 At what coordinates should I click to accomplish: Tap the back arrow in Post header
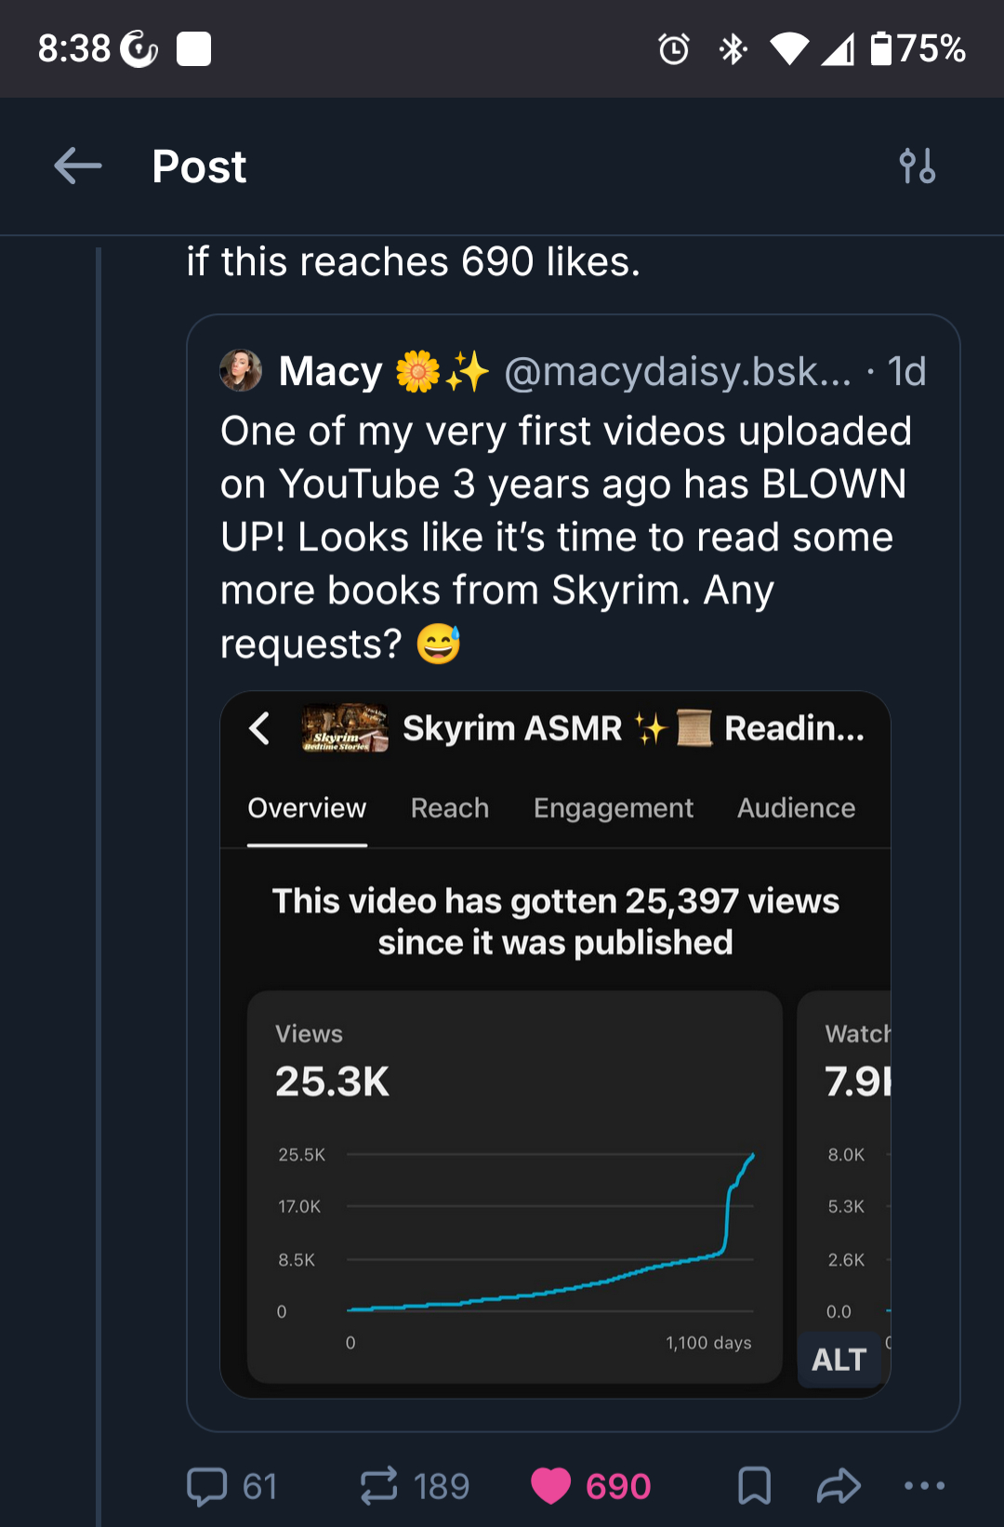78,166
